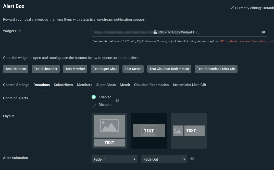Enable Donation Alerts radio button
Screen dimensions: 274x170
[94, 97]
